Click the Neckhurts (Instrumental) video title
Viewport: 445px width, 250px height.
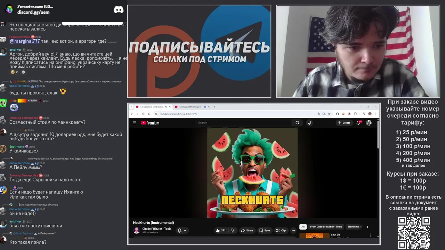153,223
